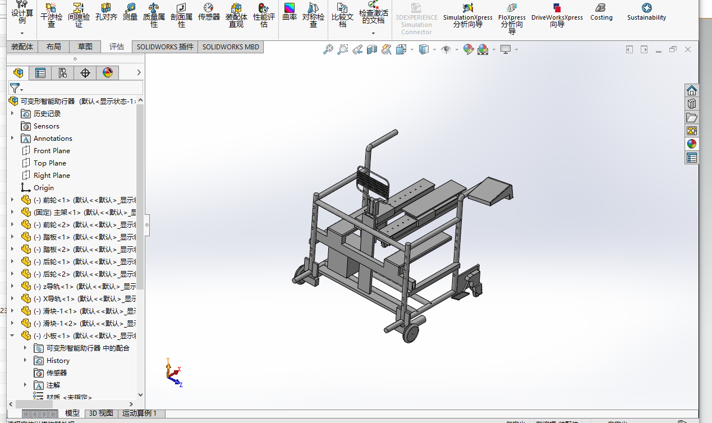The image size is (712, 423).
Task: Click Edit Appearance color ball icon
Action: coord(468,50)
